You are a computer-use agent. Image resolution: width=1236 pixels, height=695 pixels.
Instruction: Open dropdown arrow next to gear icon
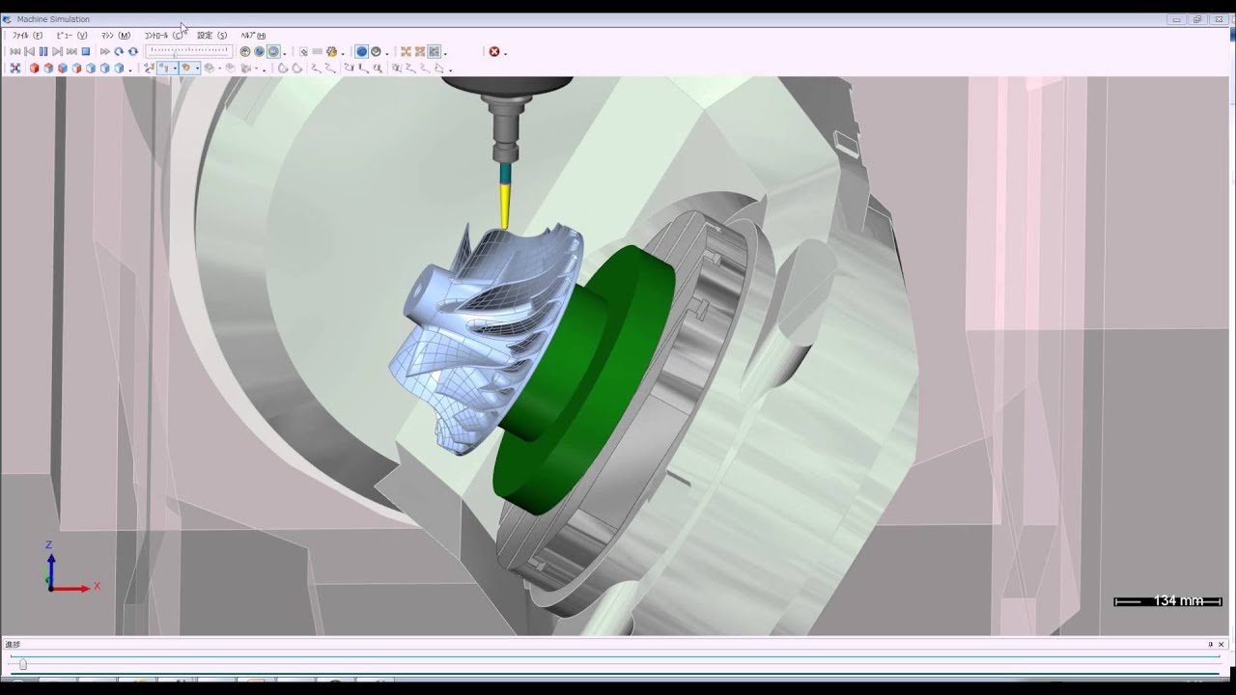pyautogui.click(x=343, y=53)
